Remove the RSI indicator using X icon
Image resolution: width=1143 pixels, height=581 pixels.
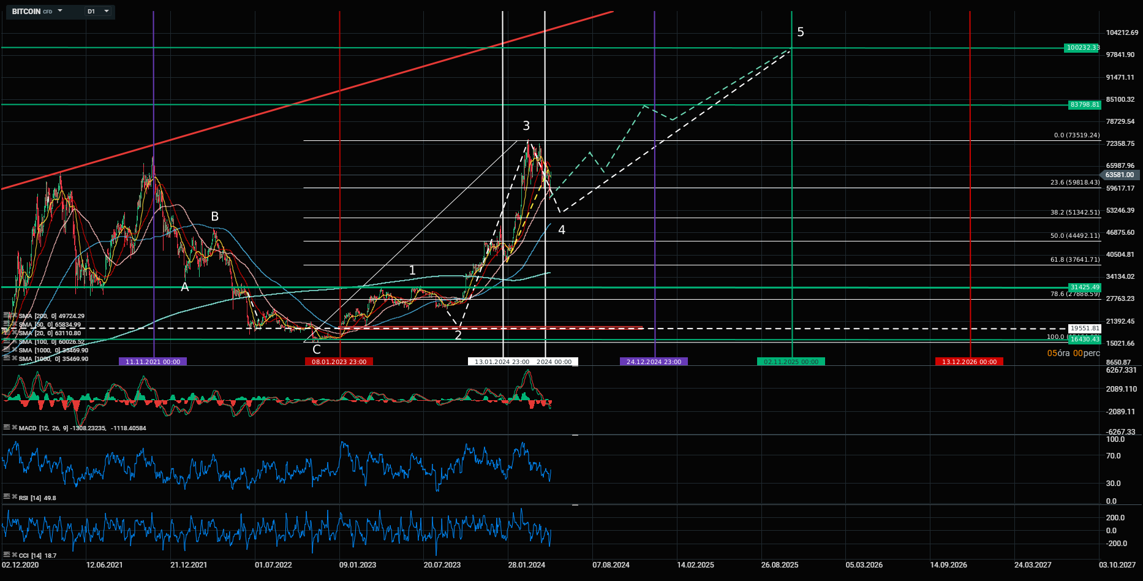point(13,497)
